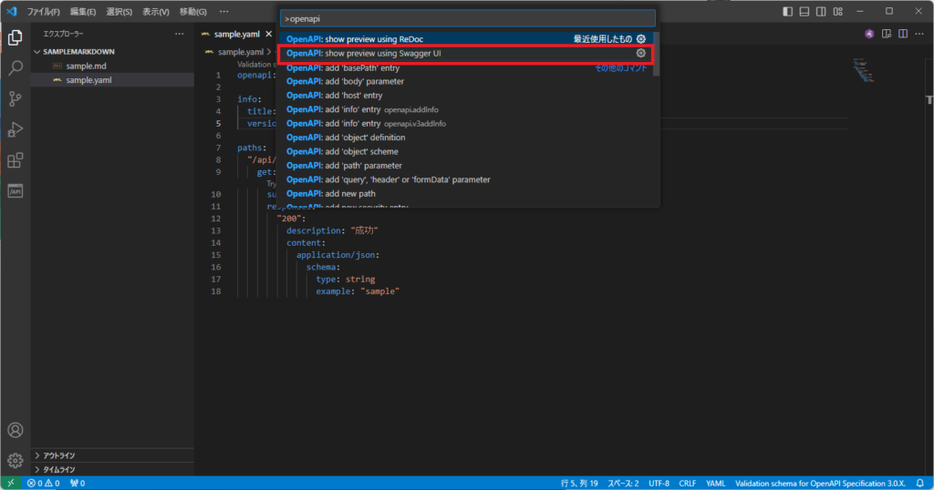Image resolution: width=934 pixels, height=490 pixels.
Task: Open the Accounts menu icon
Action: pos(15,430)
